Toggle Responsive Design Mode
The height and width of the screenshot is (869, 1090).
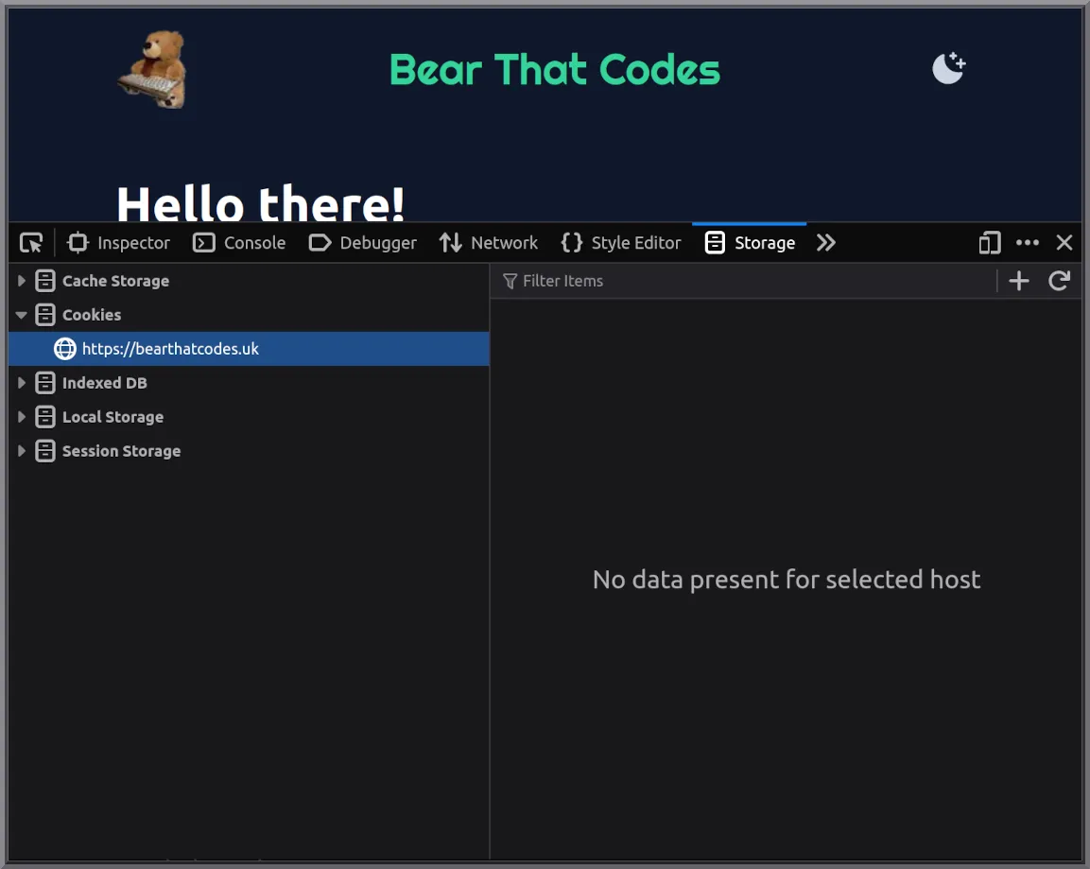(x=989, y=243)
